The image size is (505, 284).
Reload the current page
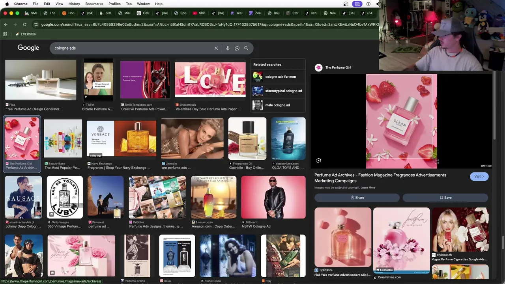(24, 24)
